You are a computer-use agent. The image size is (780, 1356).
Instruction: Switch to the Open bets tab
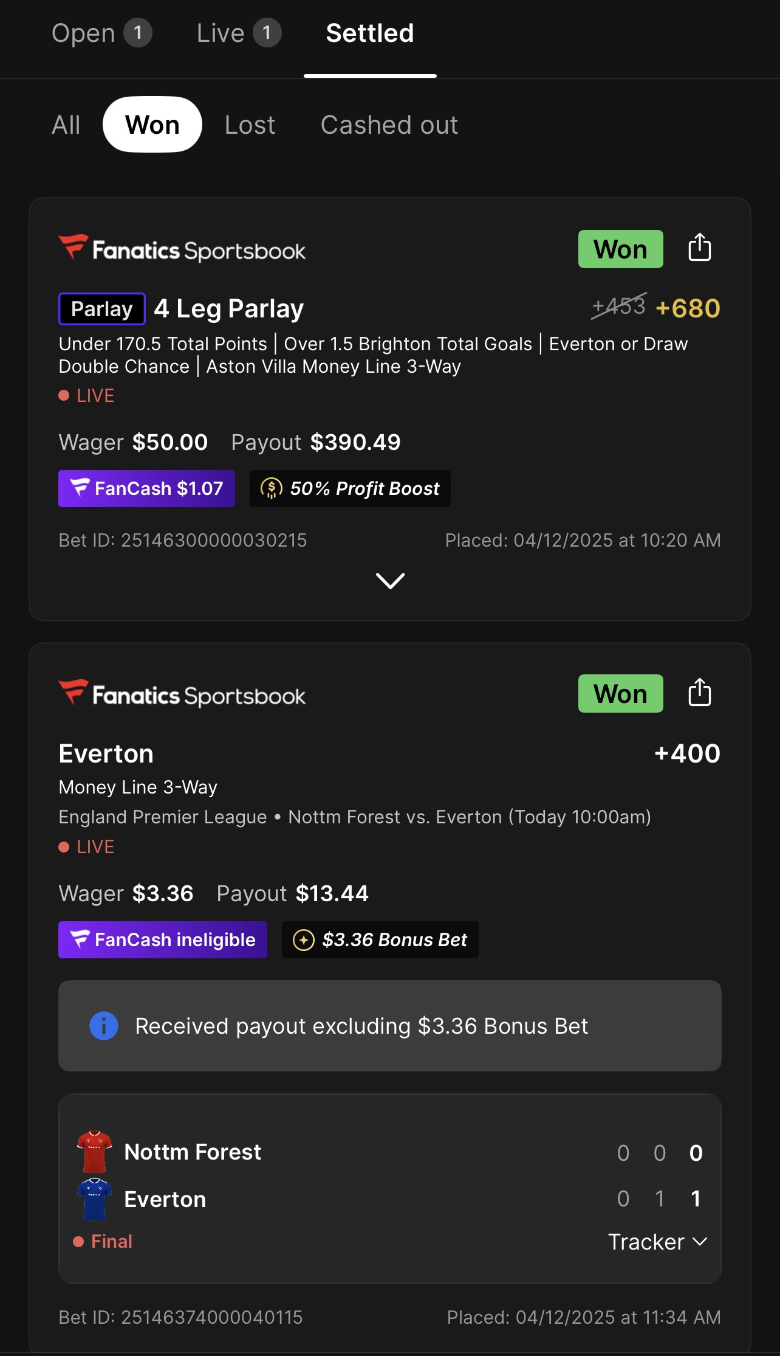pos(101,33)
